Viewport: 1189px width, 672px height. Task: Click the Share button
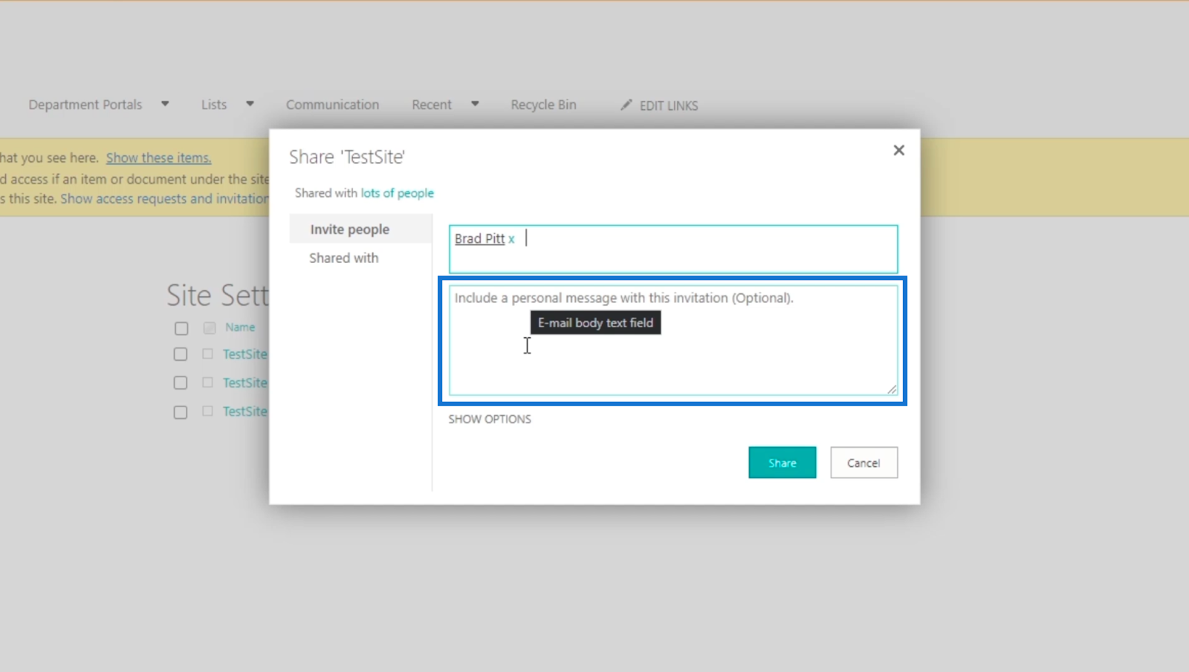coord(783,463)
